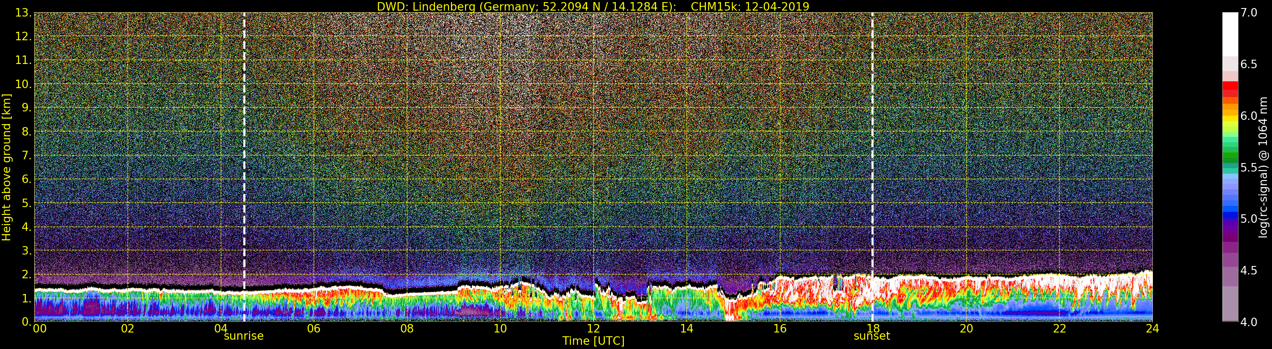Viewport: 1272px width, 349px height.
Task: Click the '9.' height tick label
Action: 26,108
